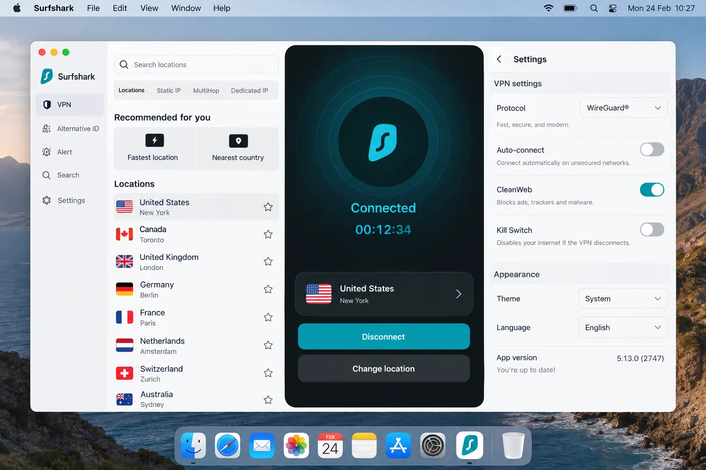This screenshot has width=706, height=470.
Task: Open the VPN section in the sidebar
Action: tap(69, 105)
